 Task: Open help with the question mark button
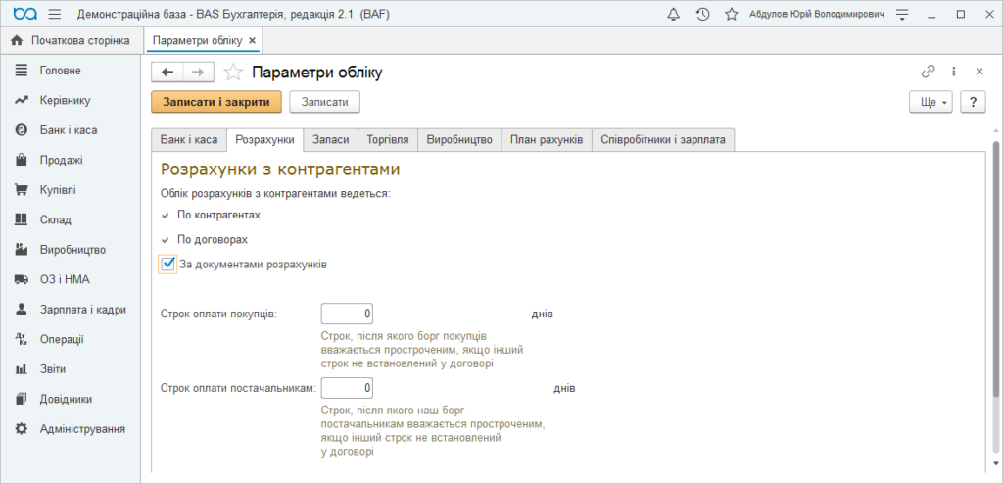pyautogui.click(x=973, y=102)
